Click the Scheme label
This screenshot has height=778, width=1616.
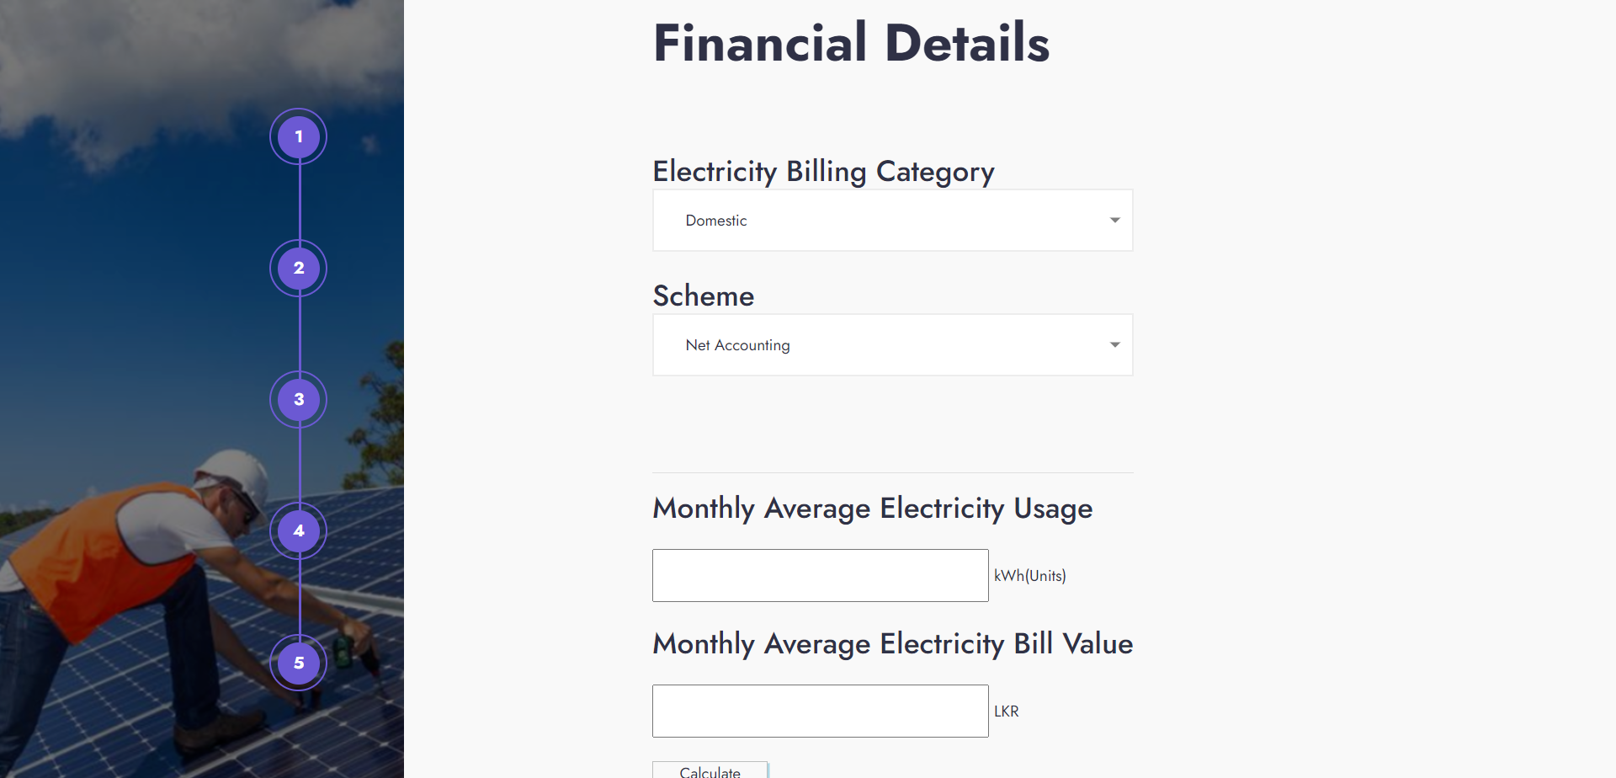(704, 296)
